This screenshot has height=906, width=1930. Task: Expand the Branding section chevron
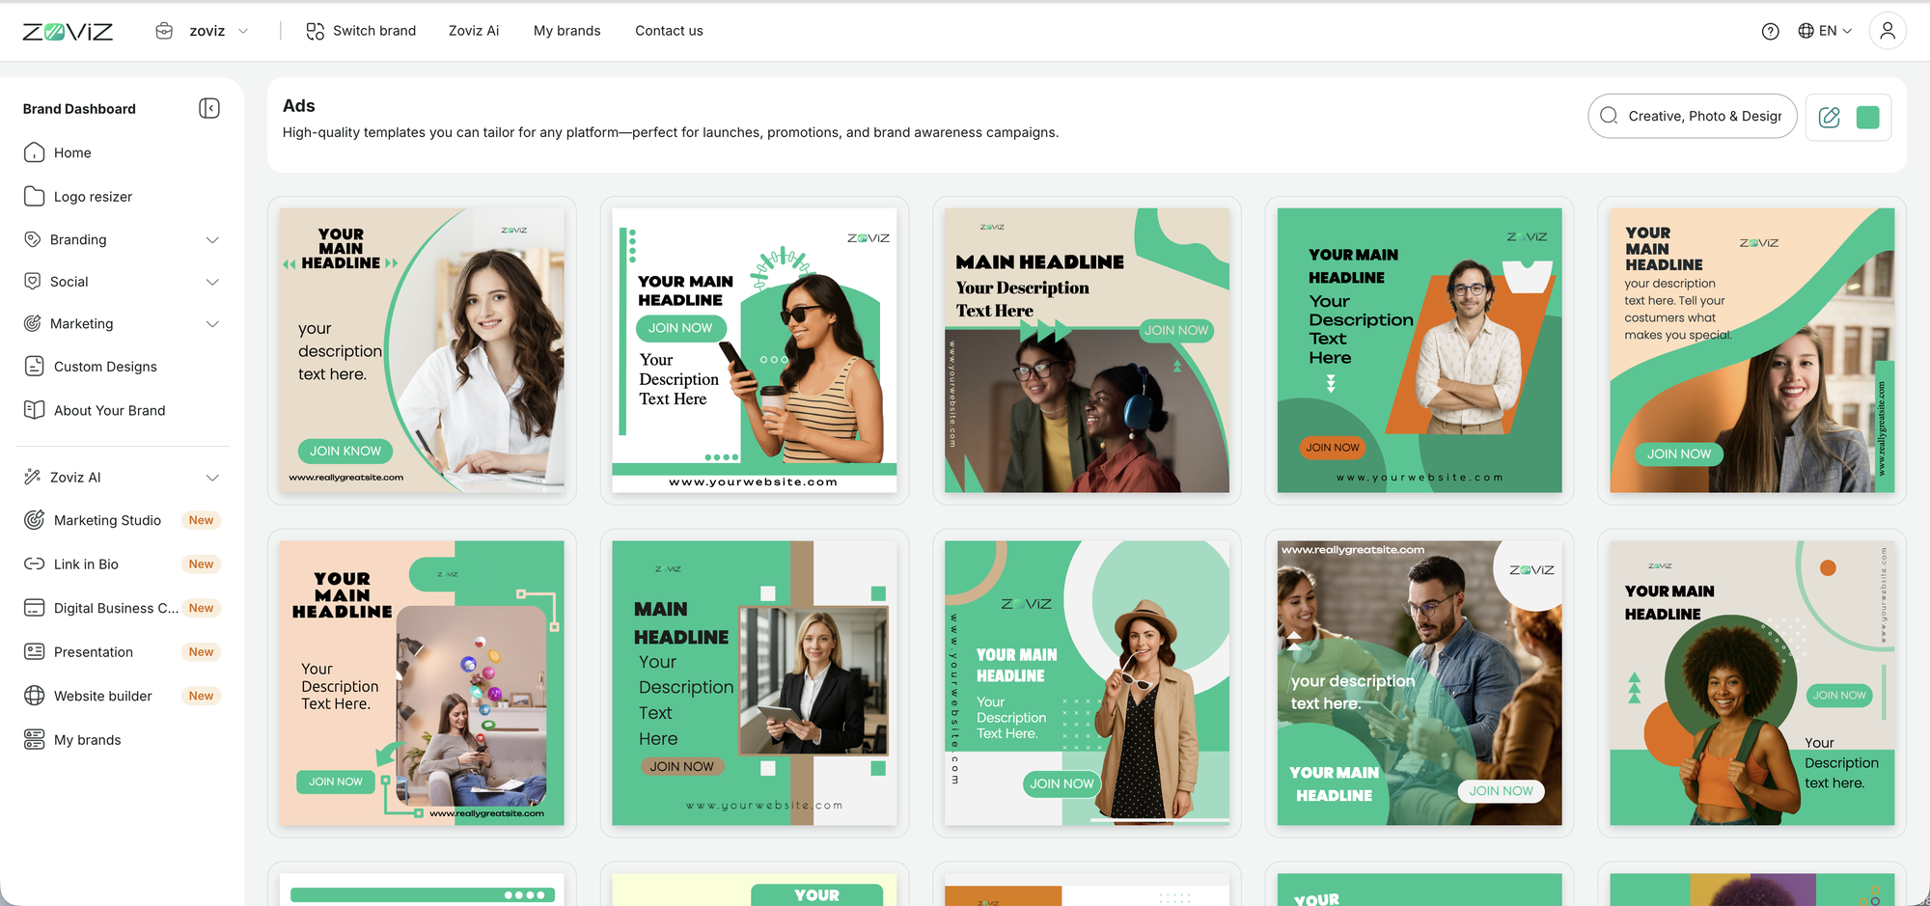tap(212, 239)
